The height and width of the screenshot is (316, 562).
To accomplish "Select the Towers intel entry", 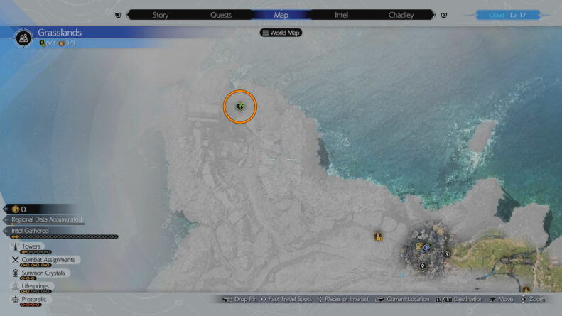I will click(x=27, y=246).
